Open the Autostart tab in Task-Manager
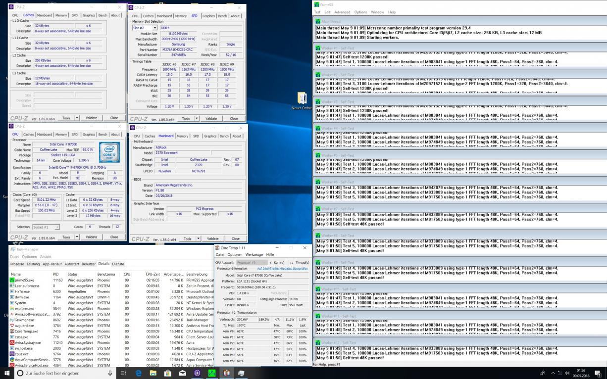This screenshot has height=379, width=607. tap(72, 264)
